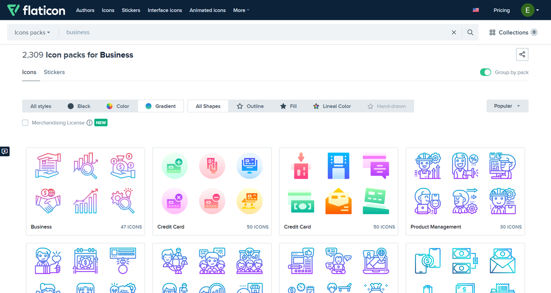
Task: Enable the Merchandising License checkbox
Action: click(x=25, y=123)
